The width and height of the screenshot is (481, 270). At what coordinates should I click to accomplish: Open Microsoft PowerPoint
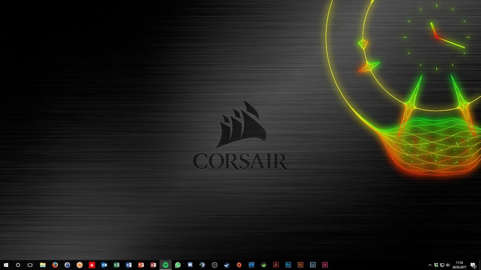pyautogui.click(x=141, y=265)
